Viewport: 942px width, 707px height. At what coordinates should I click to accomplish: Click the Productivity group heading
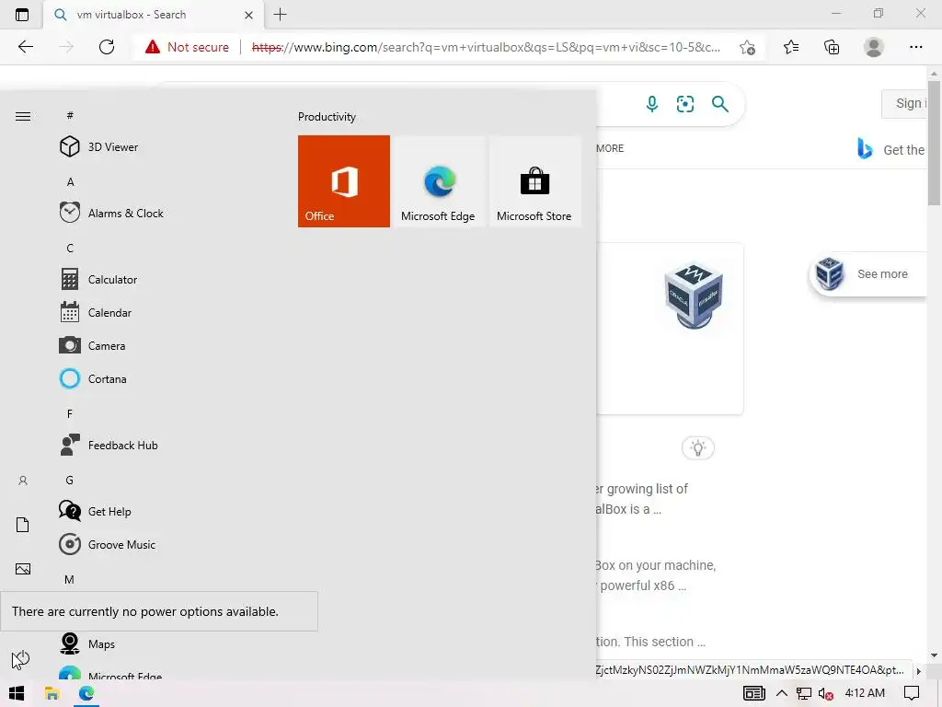point(327,117)
